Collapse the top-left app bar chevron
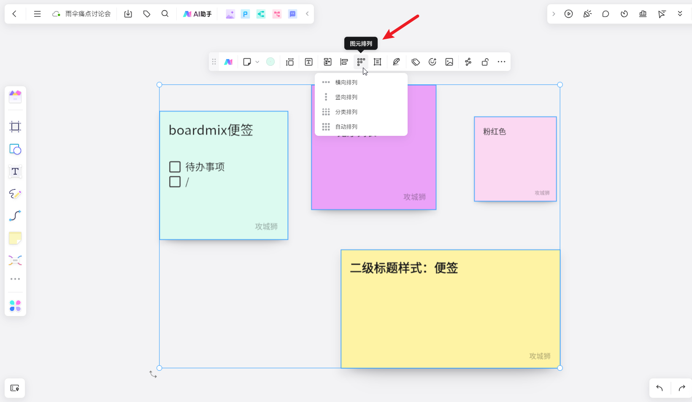This screenshot has height=402, width=692. [x=307, y=13]
